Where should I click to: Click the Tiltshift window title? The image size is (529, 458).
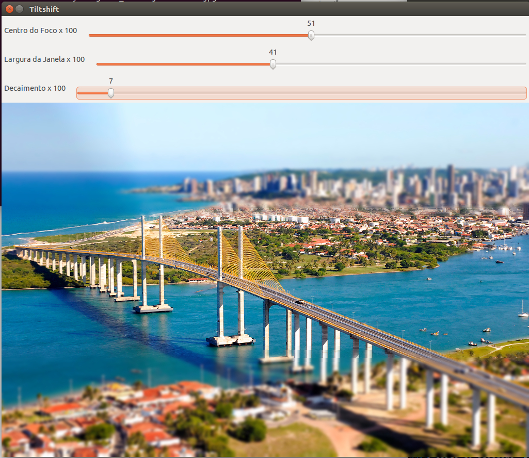pyautogui.click(x=44, y=9)
